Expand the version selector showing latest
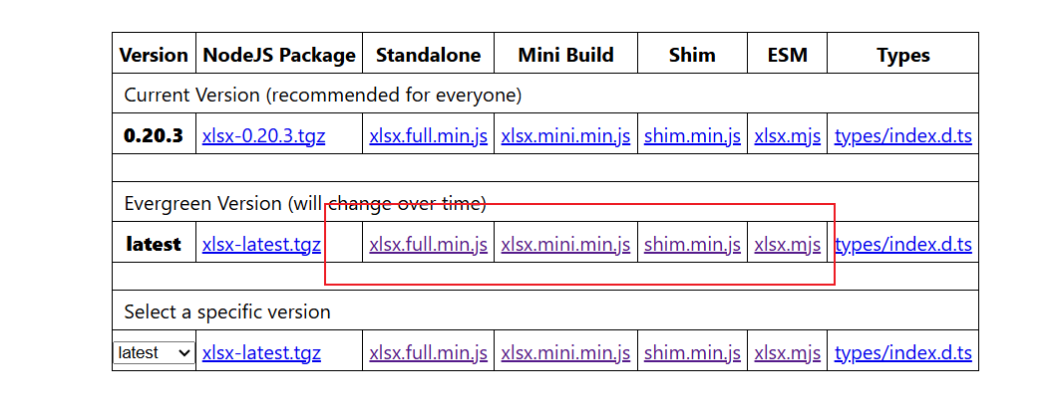 pos(154,353)
